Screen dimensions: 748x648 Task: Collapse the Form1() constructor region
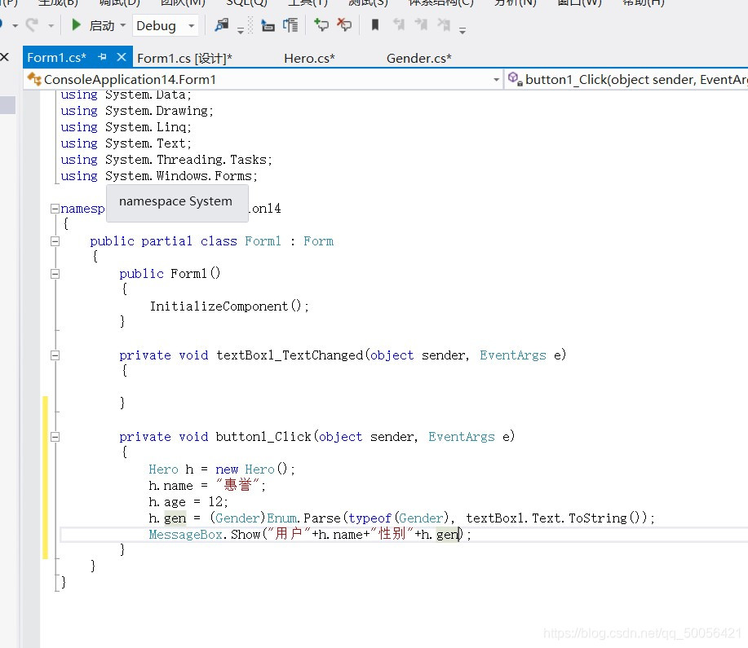[x=55, y=274]
